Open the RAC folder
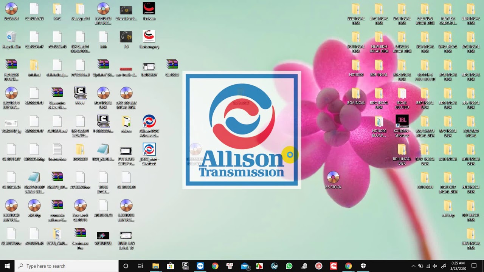The image size is (484, 272). [57, 12]
